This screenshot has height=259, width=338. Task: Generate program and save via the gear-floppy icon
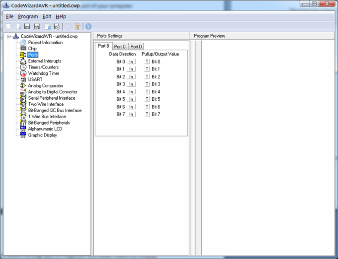(57, 26)
